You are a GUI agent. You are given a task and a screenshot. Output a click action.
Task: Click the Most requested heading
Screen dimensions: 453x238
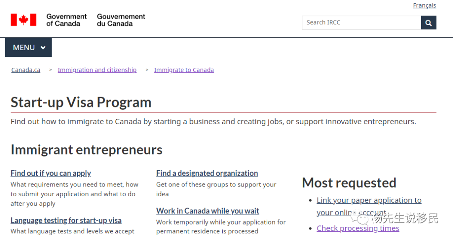349,183
